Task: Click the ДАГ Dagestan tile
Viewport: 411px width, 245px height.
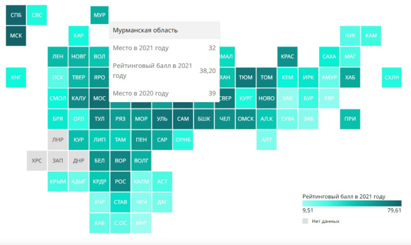Action: (162, 202)
